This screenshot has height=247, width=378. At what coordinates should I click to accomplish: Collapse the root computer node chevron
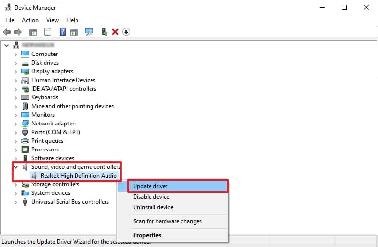(7, 45)
